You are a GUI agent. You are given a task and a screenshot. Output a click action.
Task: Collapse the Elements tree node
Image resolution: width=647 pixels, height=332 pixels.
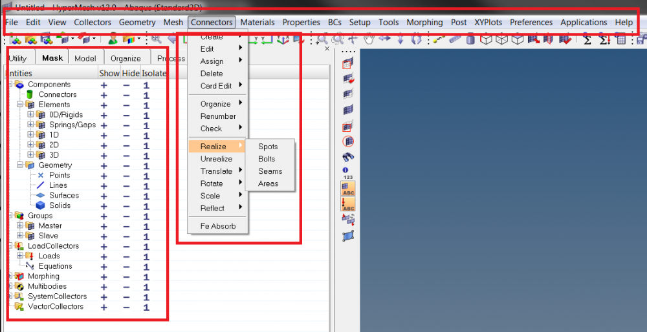point(20,105)
